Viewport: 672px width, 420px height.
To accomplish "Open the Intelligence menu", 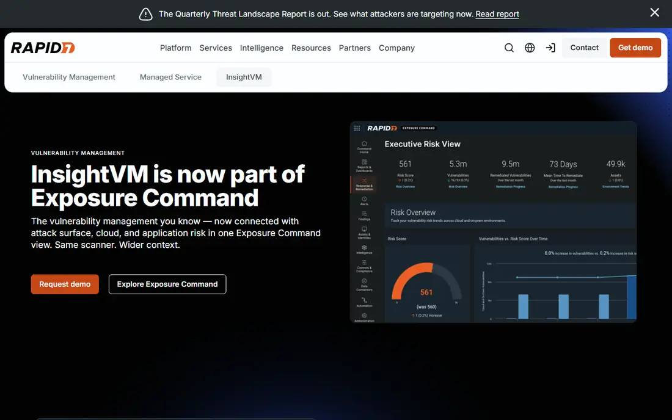I will [x=261, y=48].
